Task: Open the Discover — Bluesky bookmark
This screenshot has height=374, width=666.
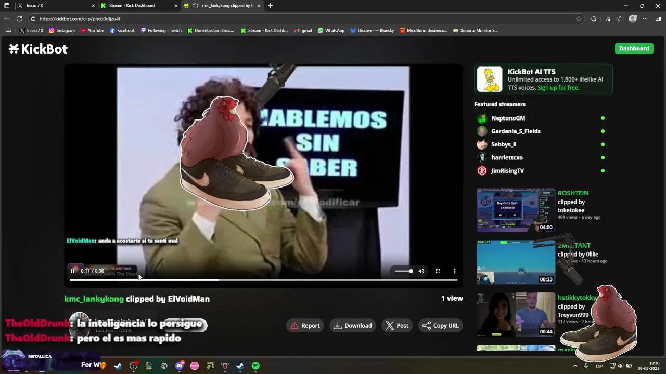Action: 372,31
